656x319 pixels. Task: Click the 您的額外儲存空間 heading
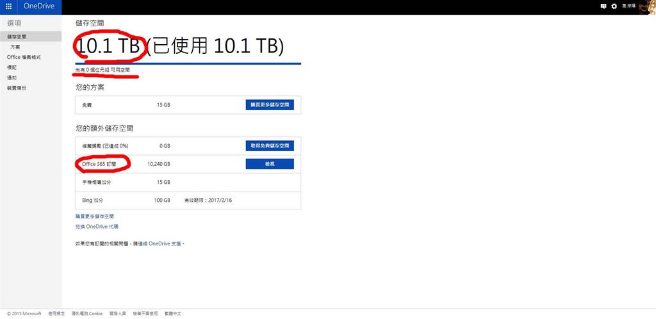coord(104,129)
